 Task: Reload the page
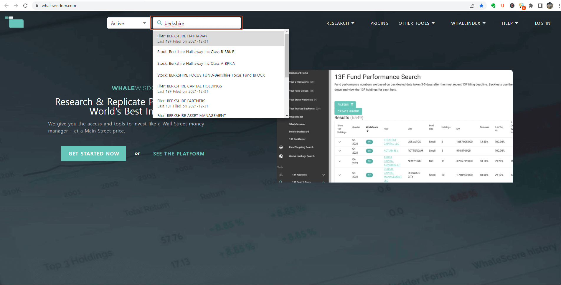25,6
